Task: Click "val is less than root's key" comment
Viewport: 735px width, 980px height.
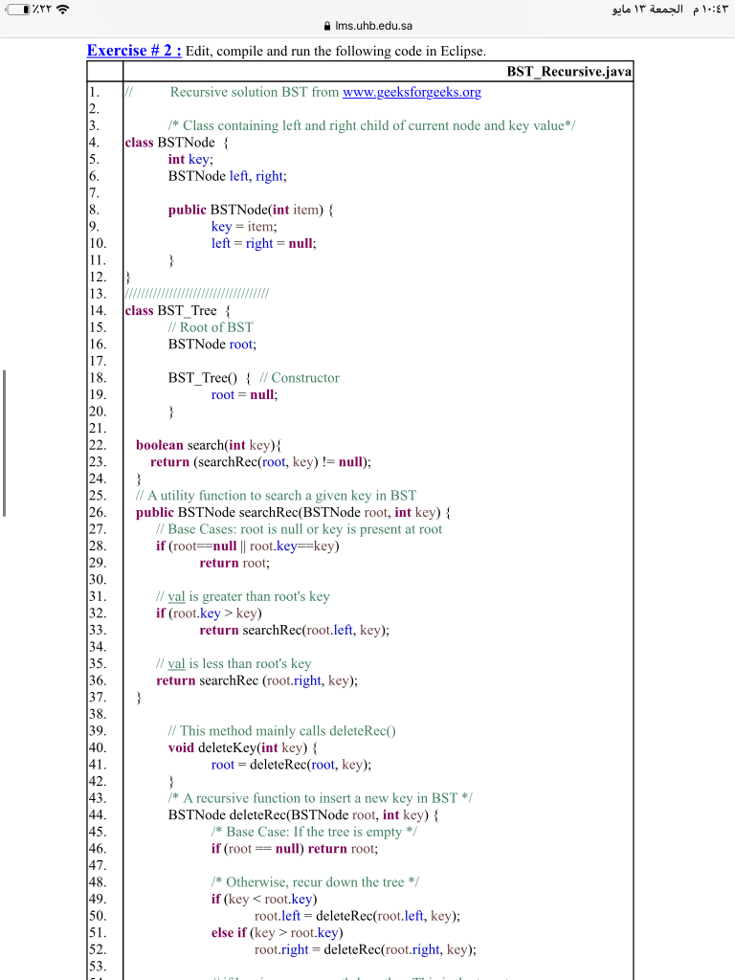Action: pyautogui.click(x=234, y=664)
